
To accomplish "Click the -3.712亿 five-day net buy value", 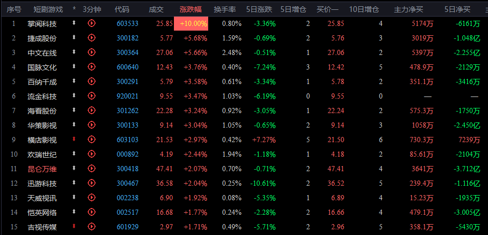I will tap(467, 169).
